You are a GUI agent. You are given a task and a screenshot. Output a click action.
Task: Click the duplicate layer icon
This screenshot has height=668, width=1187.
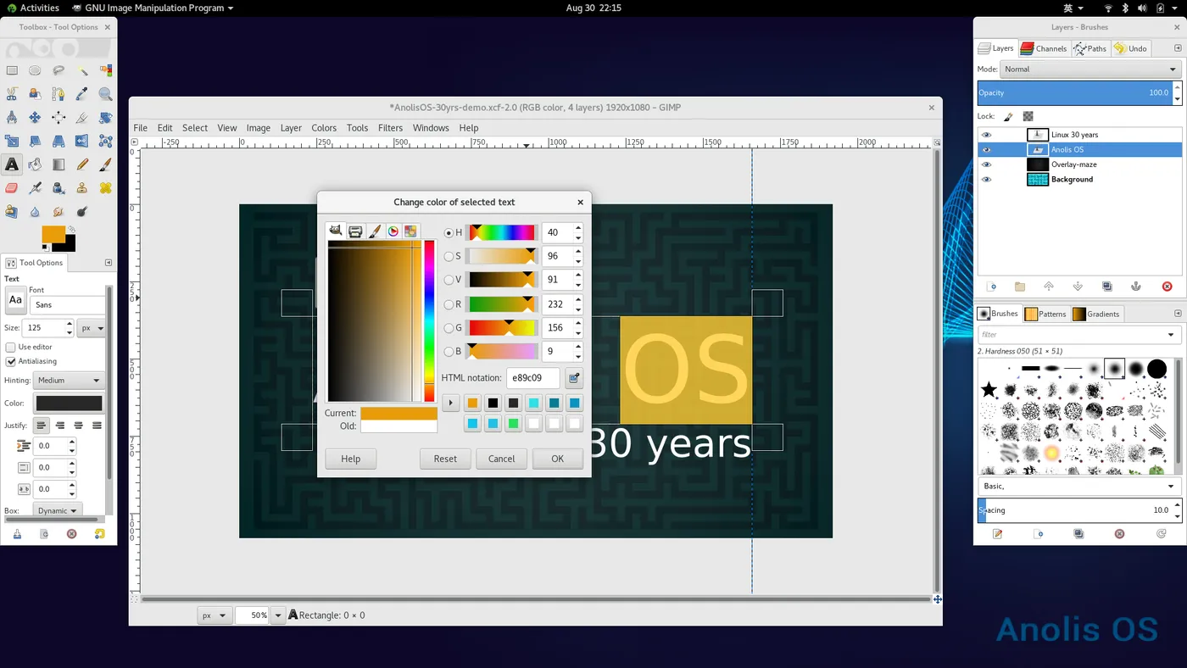click(1106, 287)
